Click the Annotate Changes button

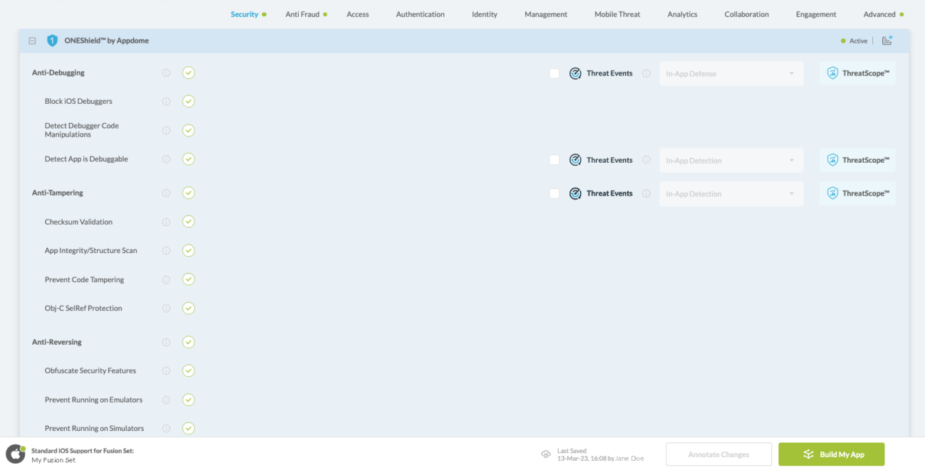718,454
